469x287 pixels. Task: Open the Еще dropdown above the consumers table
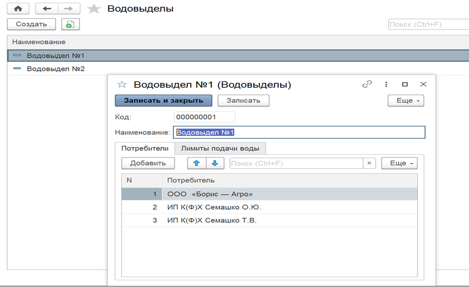click(x=399, y=163)
